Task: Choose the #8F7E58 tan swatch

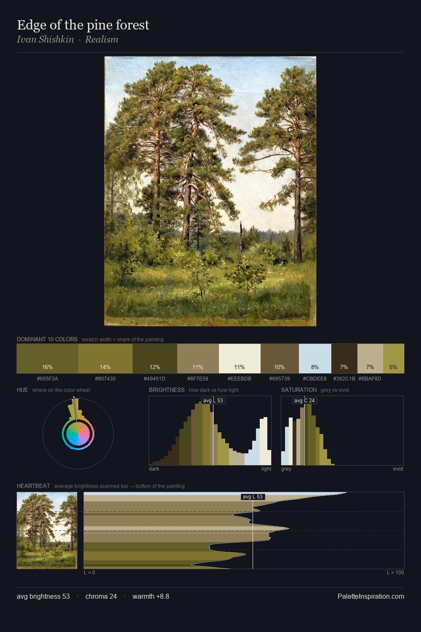Action: click(198, 359)
